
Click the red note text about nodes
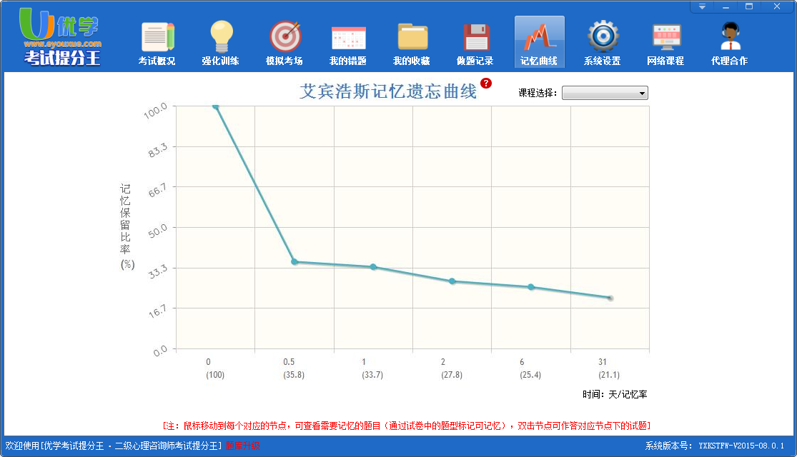[407, 426]
